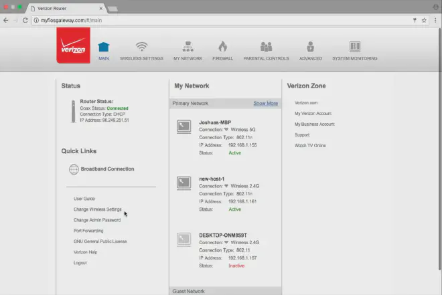This screenshot has width=442, height=295.
Task: Reload the page with the refresh button
Action: [25, 21]
